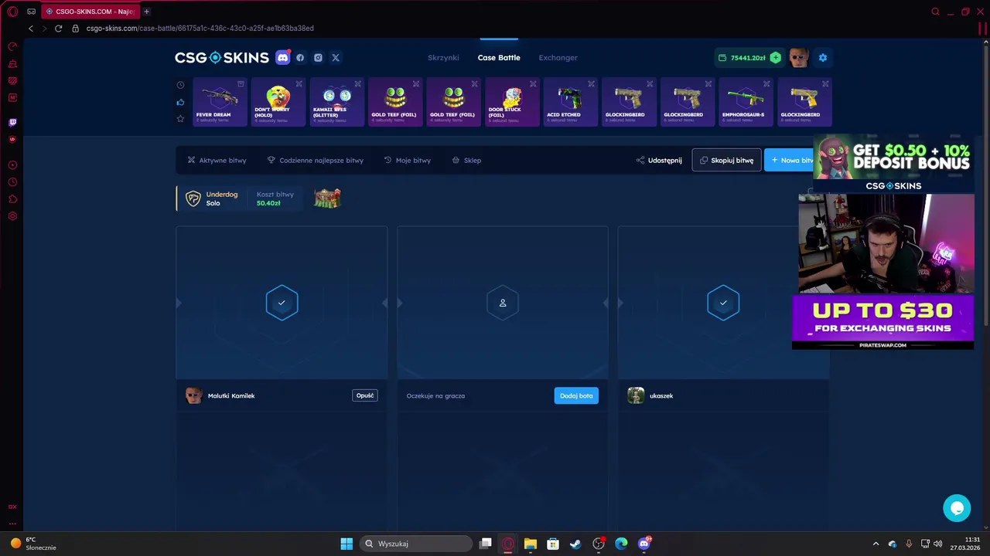
Task: Open the blue settings gear in header
Action: tap(823, 57)
